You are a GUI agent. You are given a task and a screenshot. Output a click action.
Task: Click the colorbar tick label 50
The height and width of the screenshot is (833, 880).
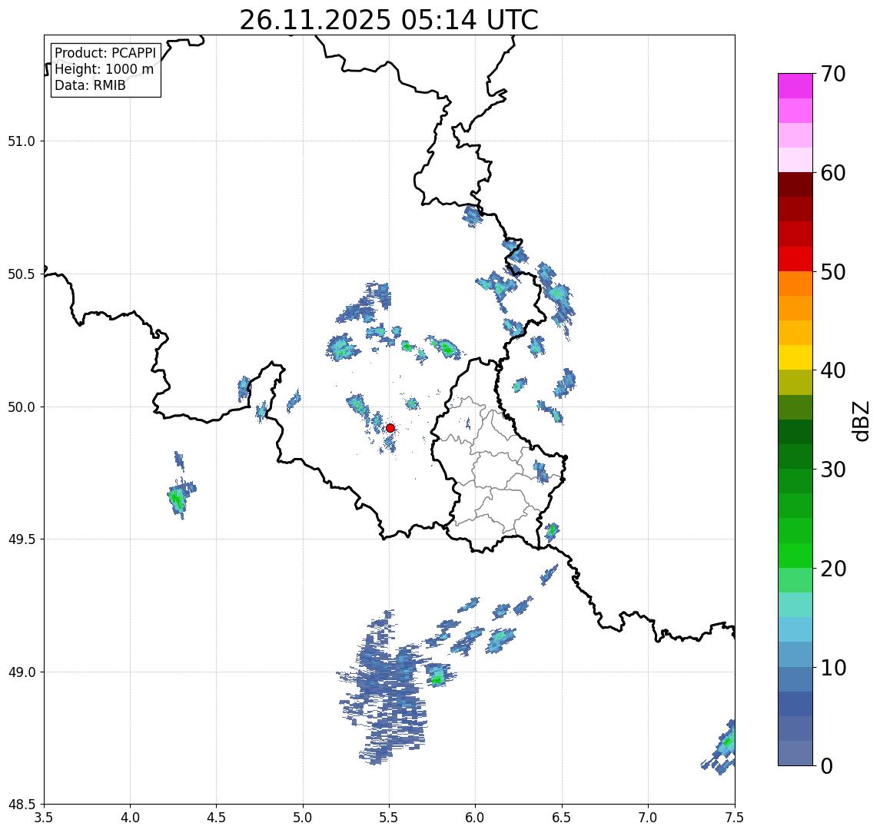[x=833, y=272]
